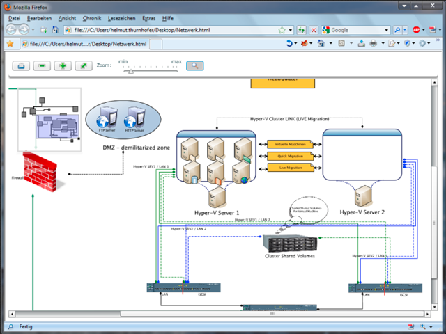Click the zoom slider handle
The image size is (446, 334).
point(131,71)
